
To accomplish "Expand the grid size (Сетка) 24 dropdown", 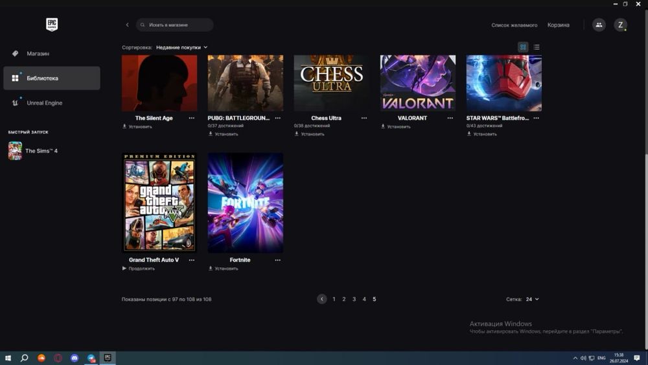I will tap(532, 300).
